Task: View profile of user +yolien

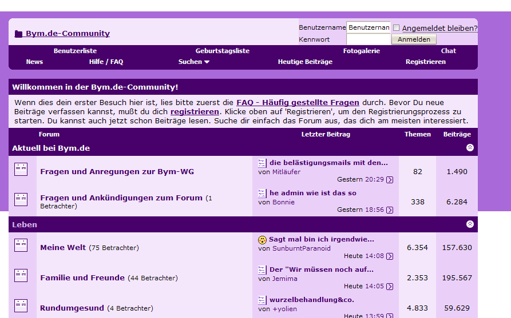Action: pos(284,309)
